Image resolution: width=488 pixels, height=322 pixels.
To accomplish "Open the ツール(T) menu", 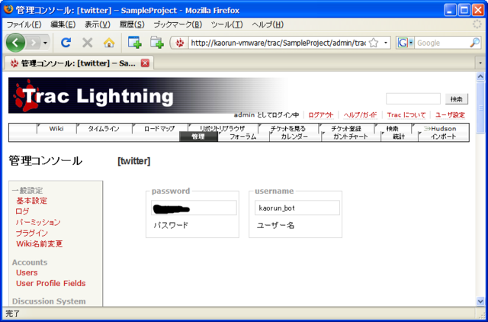I will click(x=226, y=24).
